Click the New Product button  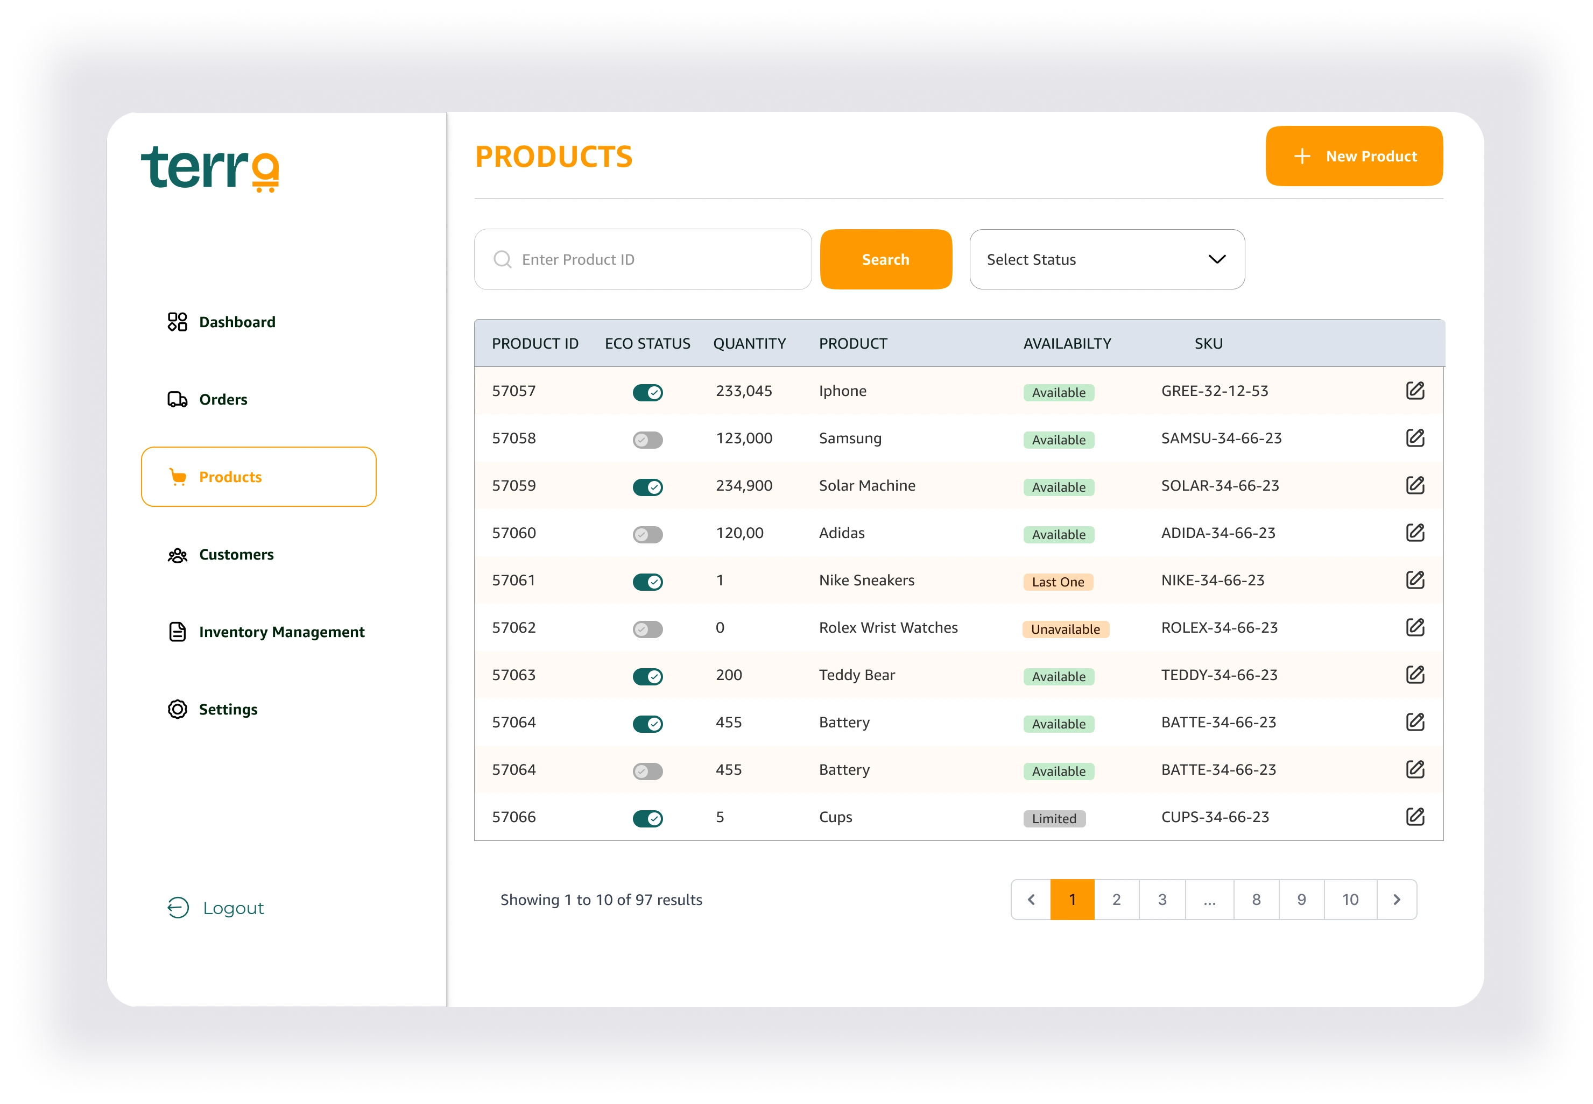[1354, 157]
